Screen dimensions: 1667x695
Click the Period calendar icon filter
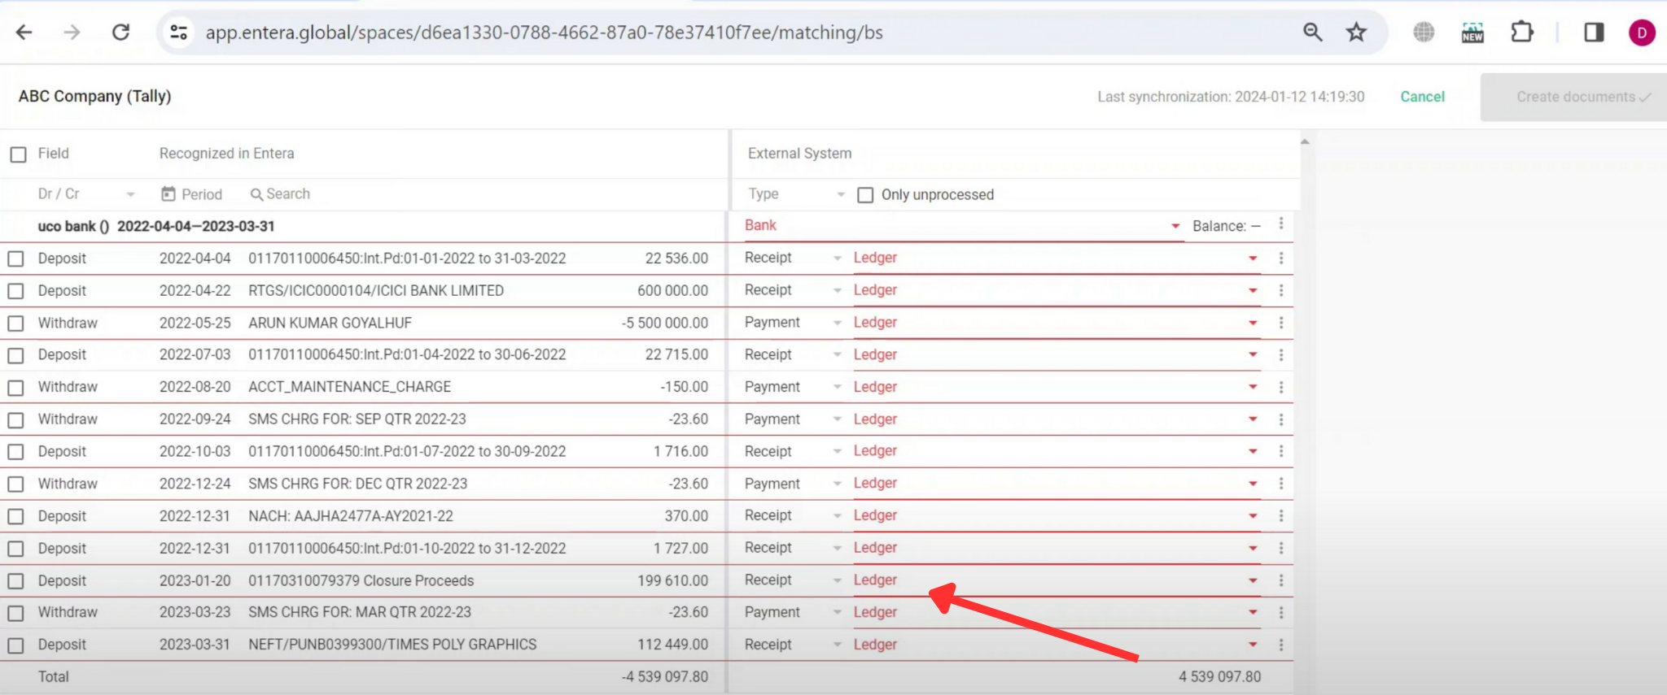168,194
